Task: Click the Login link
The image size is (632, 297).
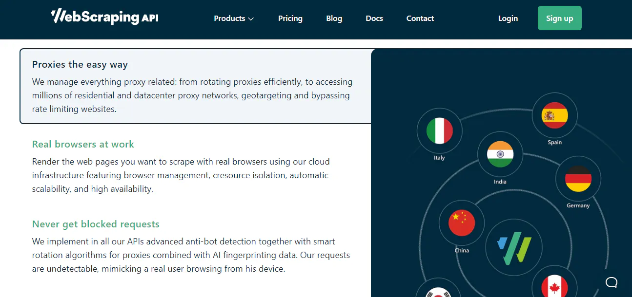Action: 508,18
